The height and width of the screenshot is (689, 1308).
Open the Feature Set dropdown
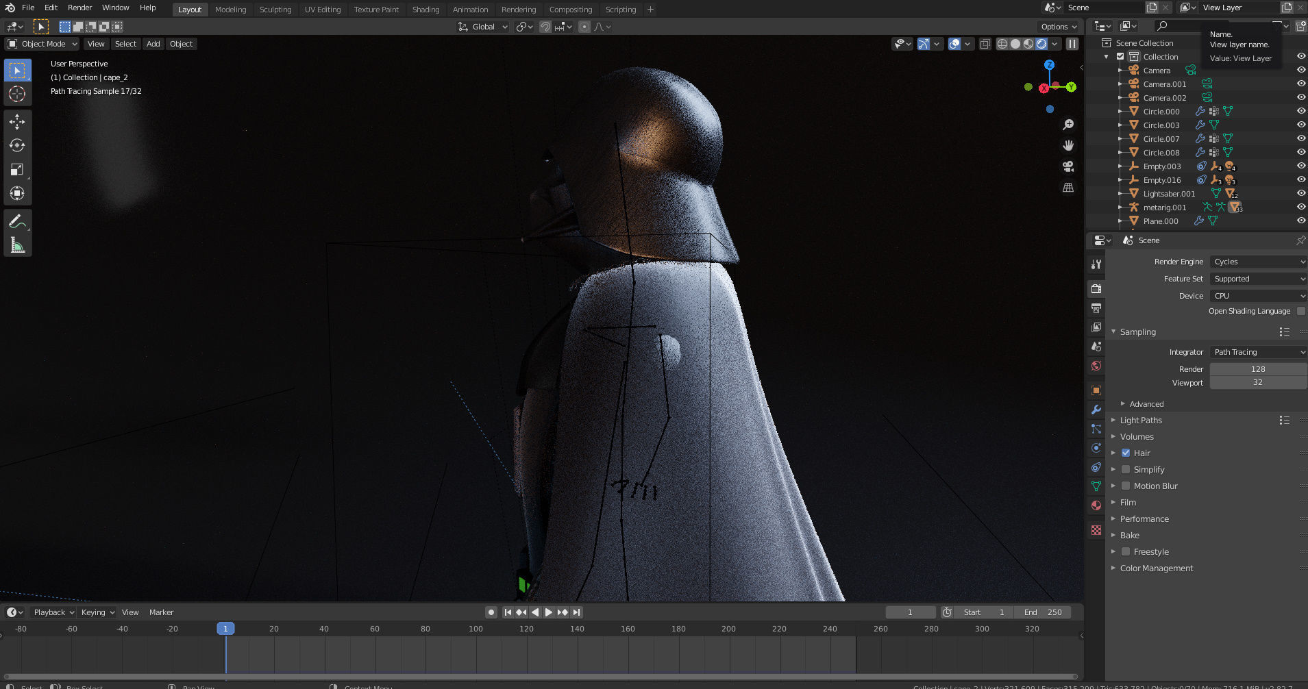coord(1258,279)
